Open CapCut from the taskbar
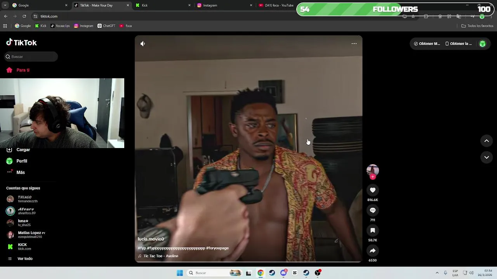Viewport: 497px width, 279px height. pyautogui.click(x=295, y=273)
